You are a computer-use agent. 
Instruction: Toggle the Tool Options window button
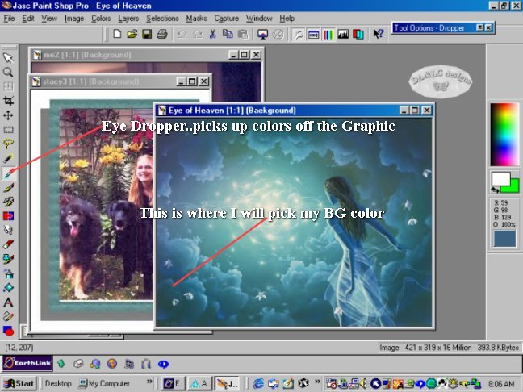click(x=313, y=34)
